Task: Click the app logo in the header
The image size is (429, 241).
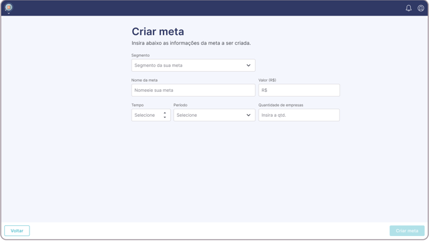Action: click(9, 7)
